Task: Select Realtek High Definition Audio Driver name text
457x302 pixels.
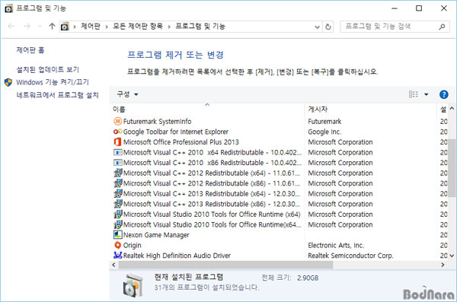Action: click(x=177, y=256)
